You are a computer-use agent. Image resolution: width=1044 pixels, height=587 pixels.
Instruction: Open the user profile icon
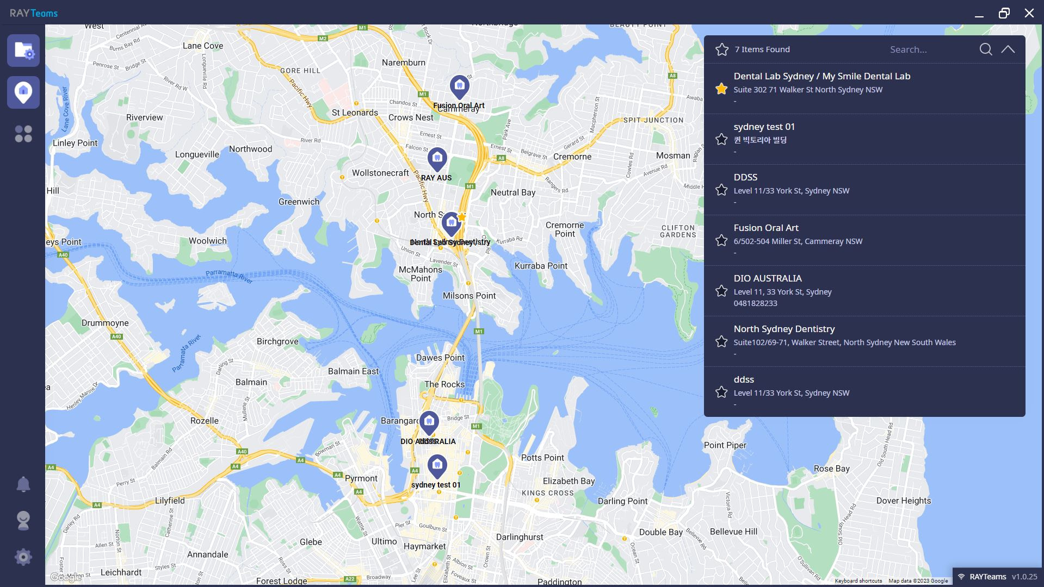tap(23, 521)
